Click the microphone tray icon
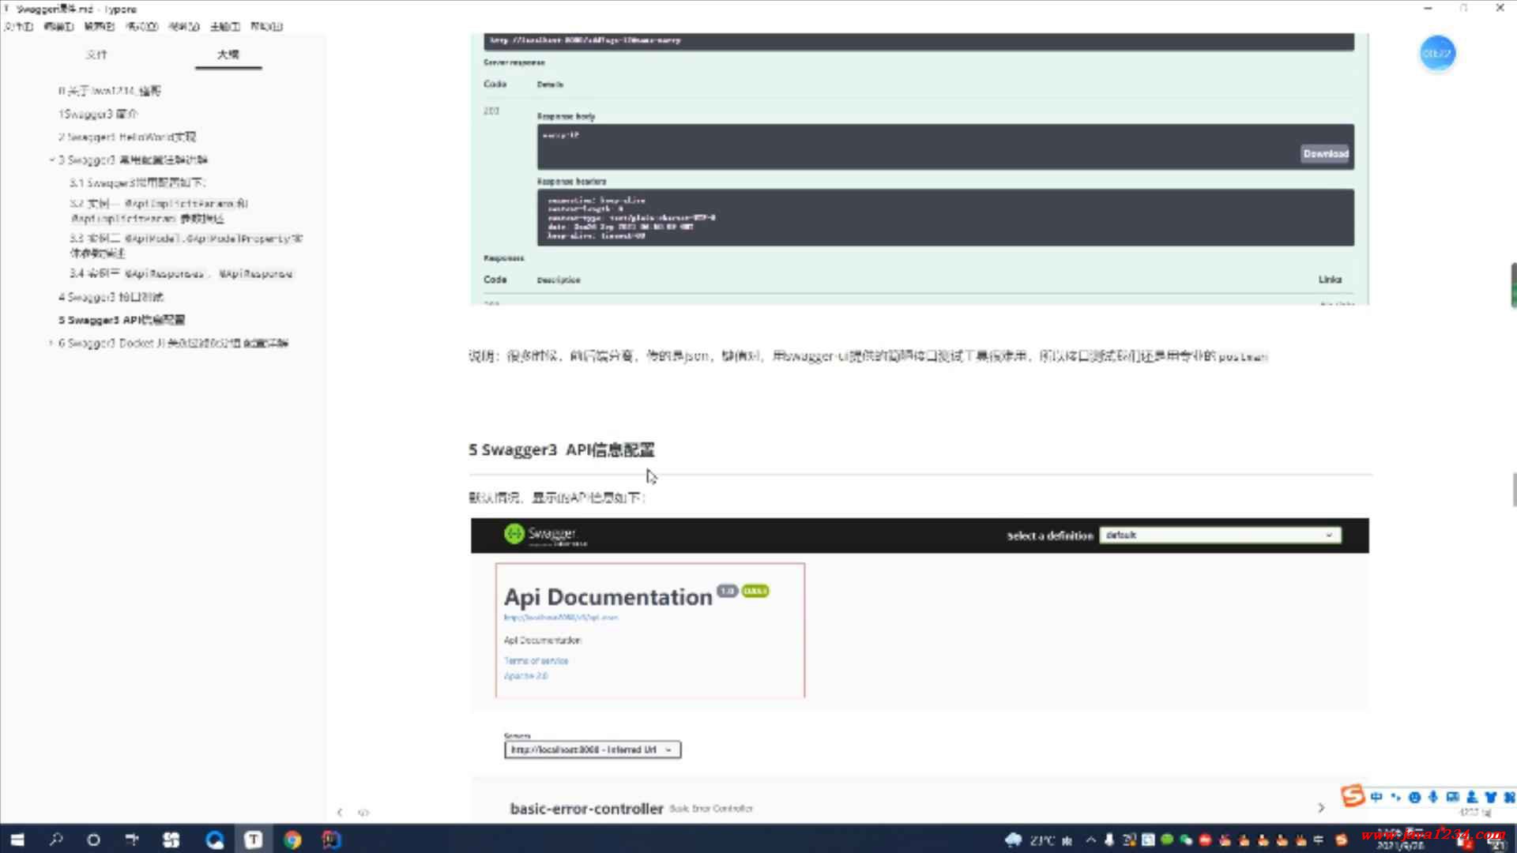The width and height of the screenshot is (1517, 853). tap(1110, 840)
